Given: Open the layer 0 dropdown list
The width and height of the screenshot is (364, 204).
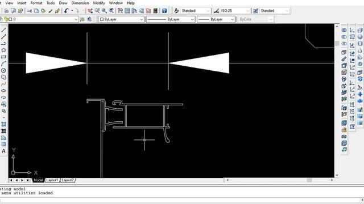Looking at the screenshot, I should (x=76, y=19).
